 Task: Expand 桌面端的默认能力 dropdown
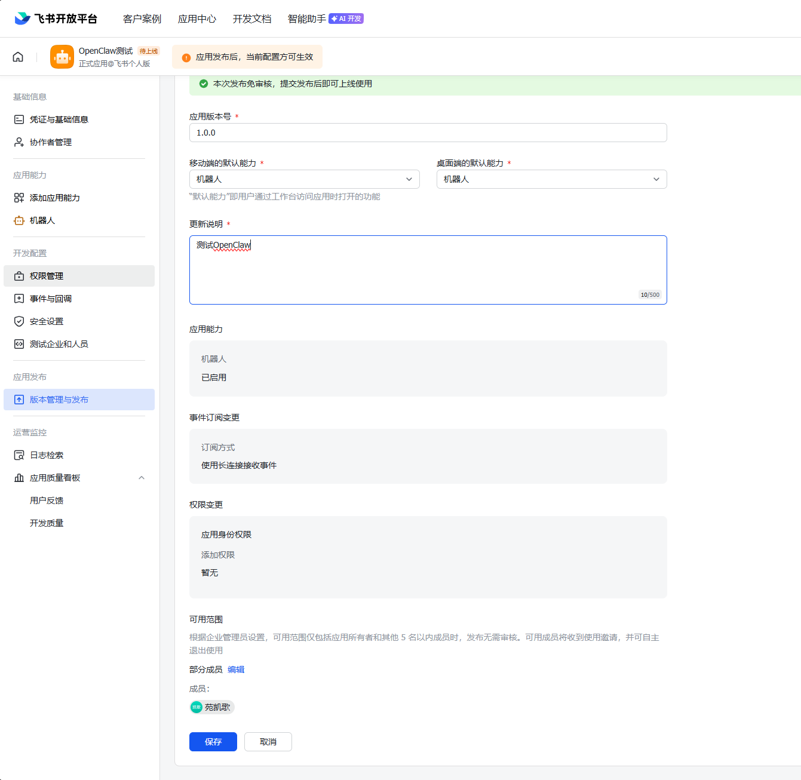[551, 179]
